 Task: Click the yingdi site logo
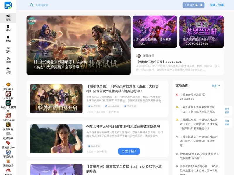(x=8, y=5)
